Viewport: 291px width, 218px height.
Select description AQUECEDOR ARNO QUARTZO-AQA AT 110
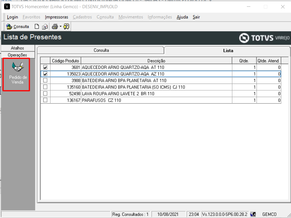click(x=123, y=67)
